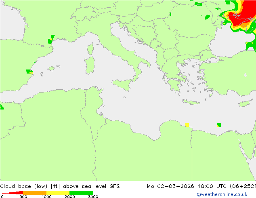The width and height of the screenshot is (256, 198).
Task: Click the 'Mo 02-03-2026 18:00 UTC (06+252)' timestamp
Action: (201, 186)
